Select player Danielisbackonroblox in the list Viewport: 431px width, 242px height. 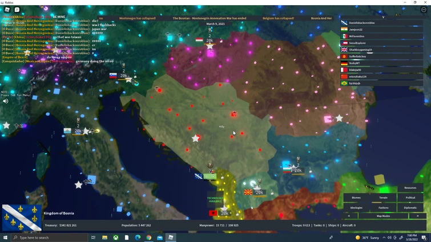(381, 23)
